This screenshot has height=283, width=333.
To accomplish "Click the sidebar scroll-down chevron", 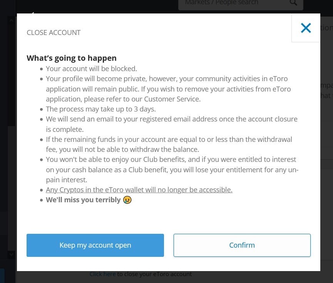I will [11, 255].
